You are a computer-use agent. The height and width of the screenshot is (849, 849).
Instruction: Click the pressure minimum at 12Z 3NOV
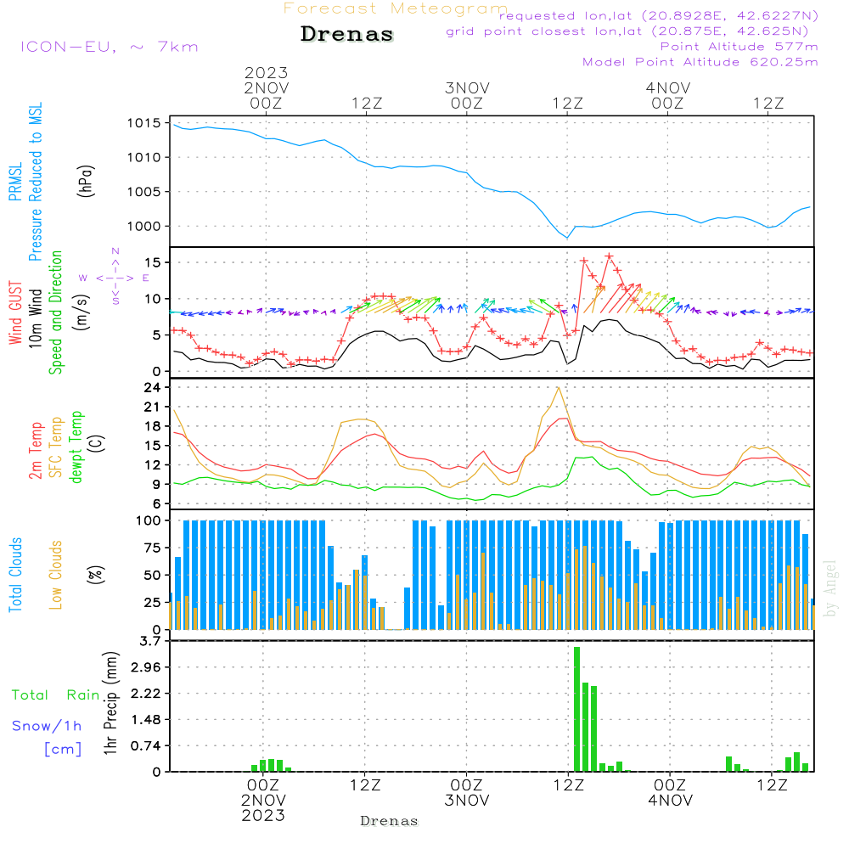coord(567,238)
